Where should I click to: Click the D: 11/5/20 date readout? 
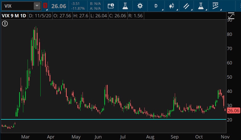pos(40,16)
